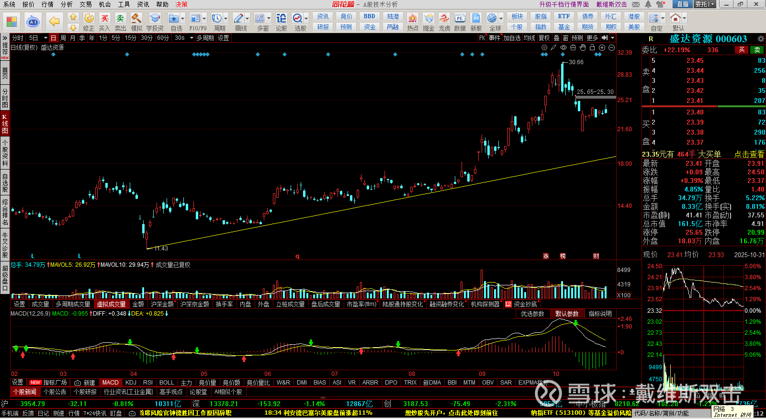
Task: Open the 分析 menu
Action: pos(67,4)
